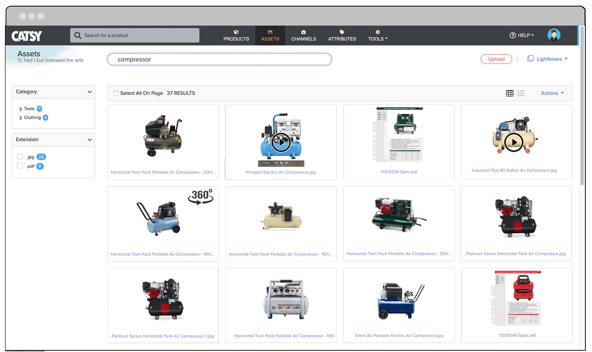Play Portable Electric Air Compressor video
Viewport: 592px width, 352px height.
point(281,142)
